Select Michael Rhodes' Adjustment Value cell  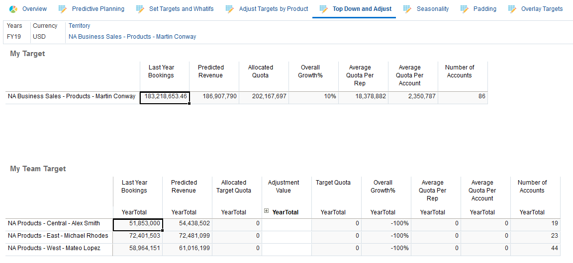(286, 236)
